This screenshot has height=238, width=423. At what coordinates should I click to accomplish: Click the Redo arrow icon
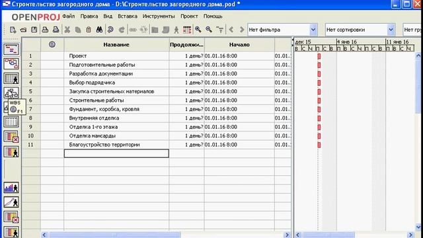tap(122, 30)
